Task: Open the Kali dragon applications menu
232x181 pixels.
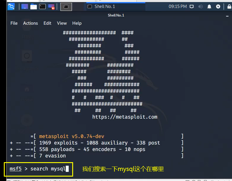Action: tap(11, 6)
